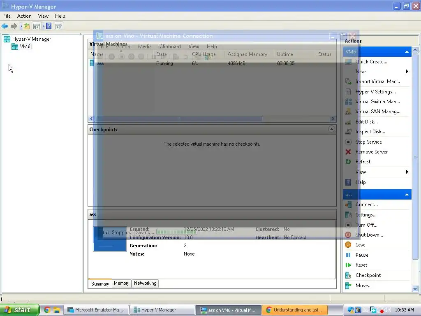Open the File menu in Hyper-V Manager
This screenshot has height=316, width=421.
click(7, 16)
